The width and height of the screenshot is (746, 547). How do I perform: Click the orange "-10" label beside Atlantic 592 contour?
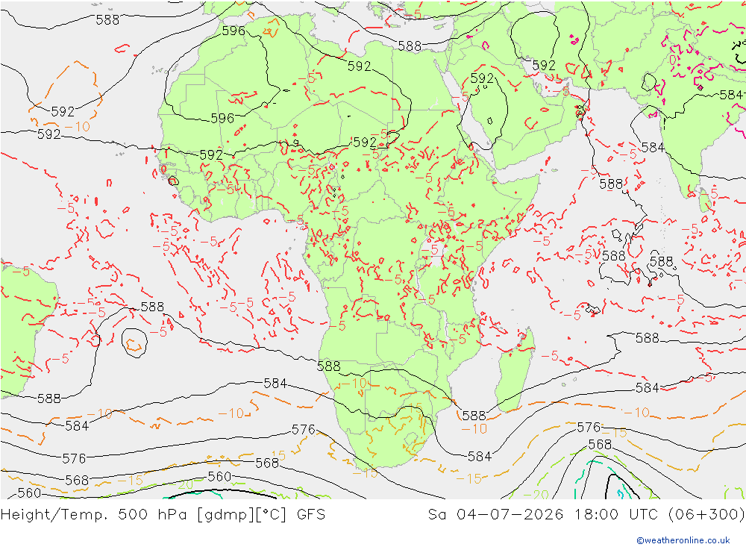77,127
